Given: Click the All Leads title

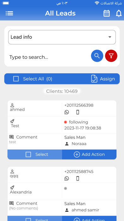Looking at the screenshot, I should click(60, 13).
